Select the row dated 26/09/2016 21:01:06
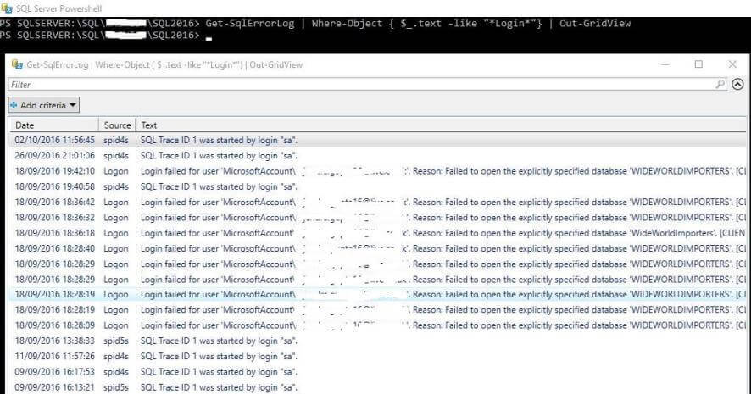 coord(378,156)
